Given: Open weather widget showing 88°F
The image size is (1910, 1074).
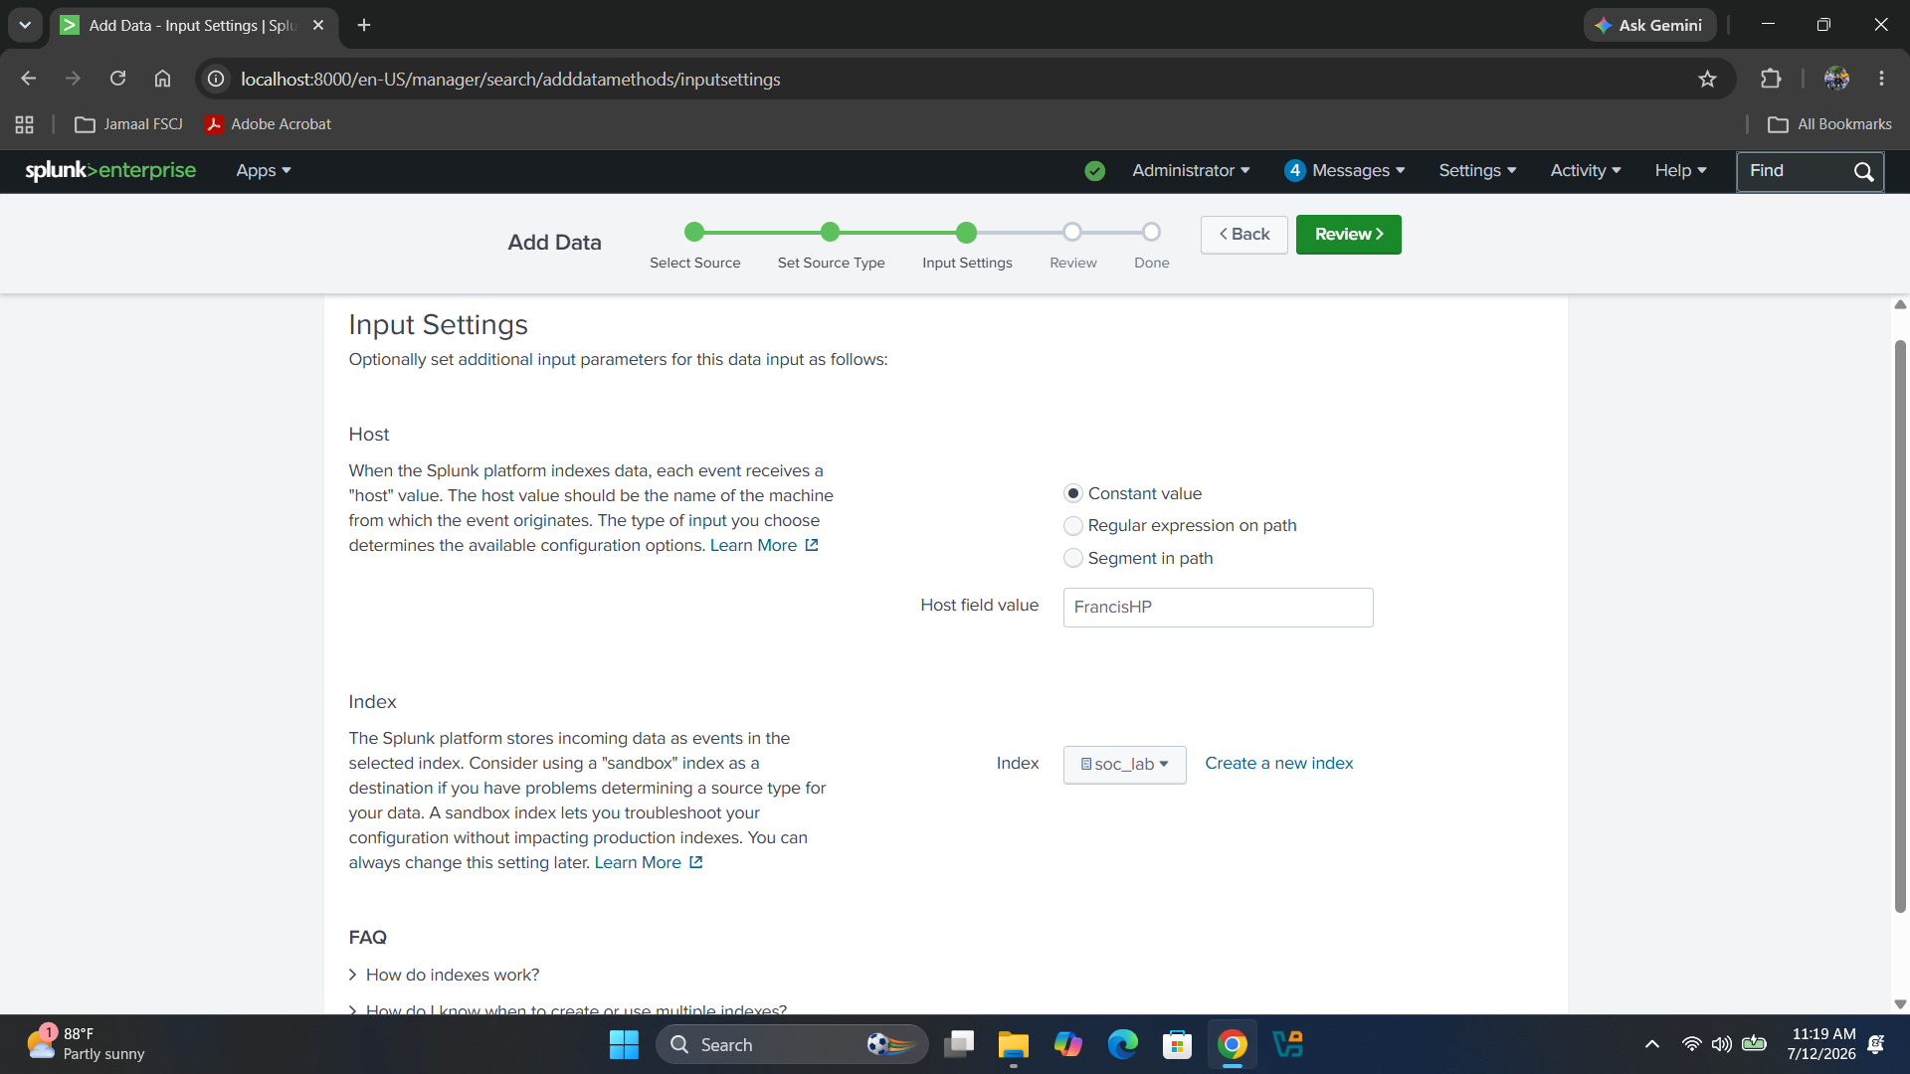Looking at the screenshot, I should tap(86, 1044).
